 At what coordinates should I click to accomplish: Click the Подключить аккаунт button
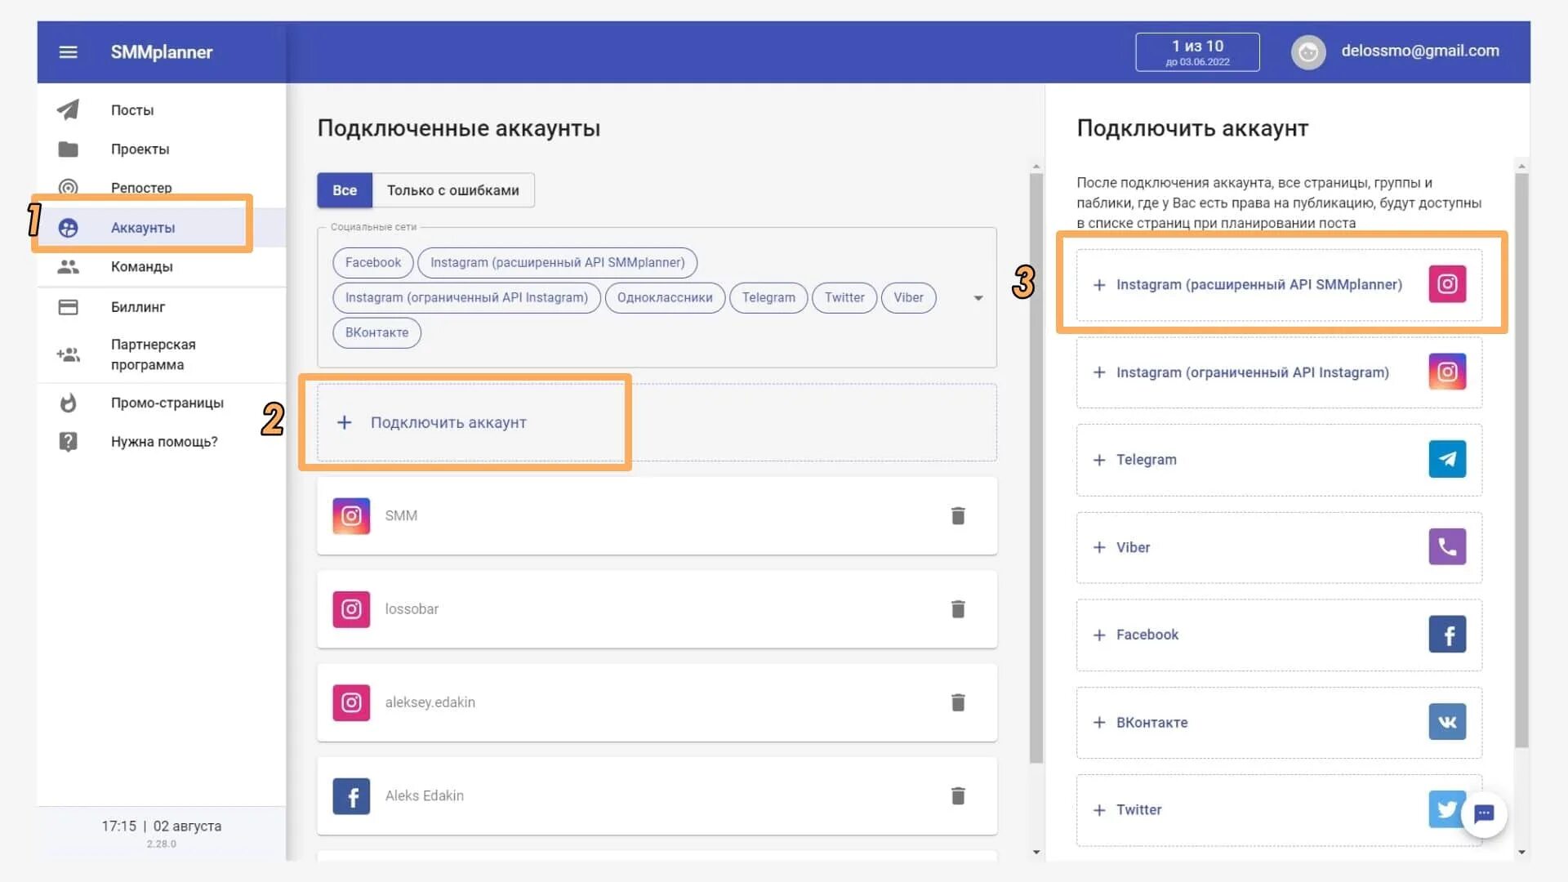point(657,422)
